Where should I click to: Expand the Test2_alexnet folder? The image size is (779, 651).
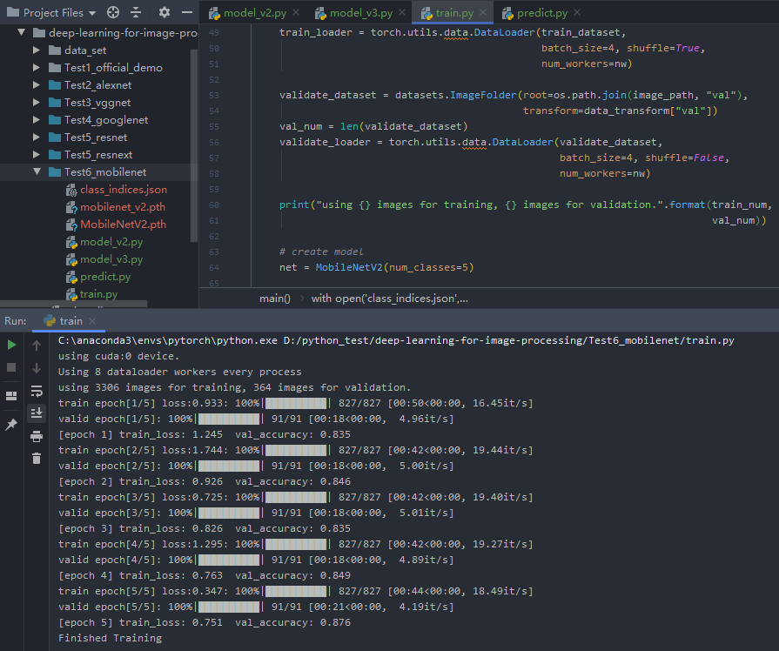[37, 85]
